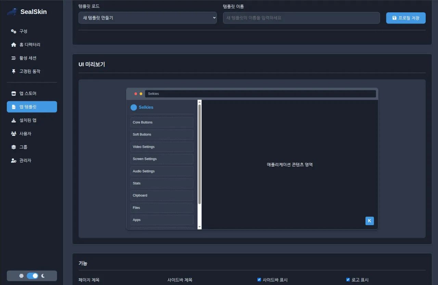Screen dimensions: 438x285
Task: Click the sun icon in theme switcher
Action: tap(22, 276)
